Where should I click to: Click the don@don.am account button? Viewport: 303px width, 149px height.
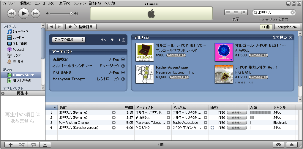point(287,27)
